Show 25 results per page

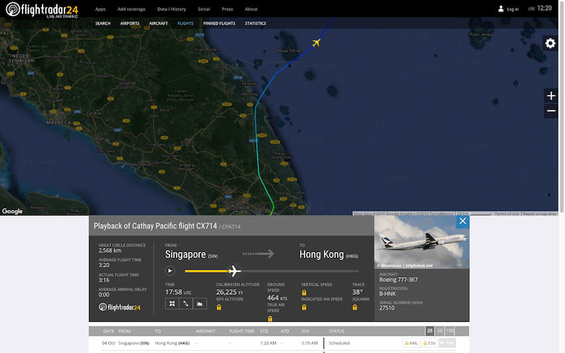[429, 330]
